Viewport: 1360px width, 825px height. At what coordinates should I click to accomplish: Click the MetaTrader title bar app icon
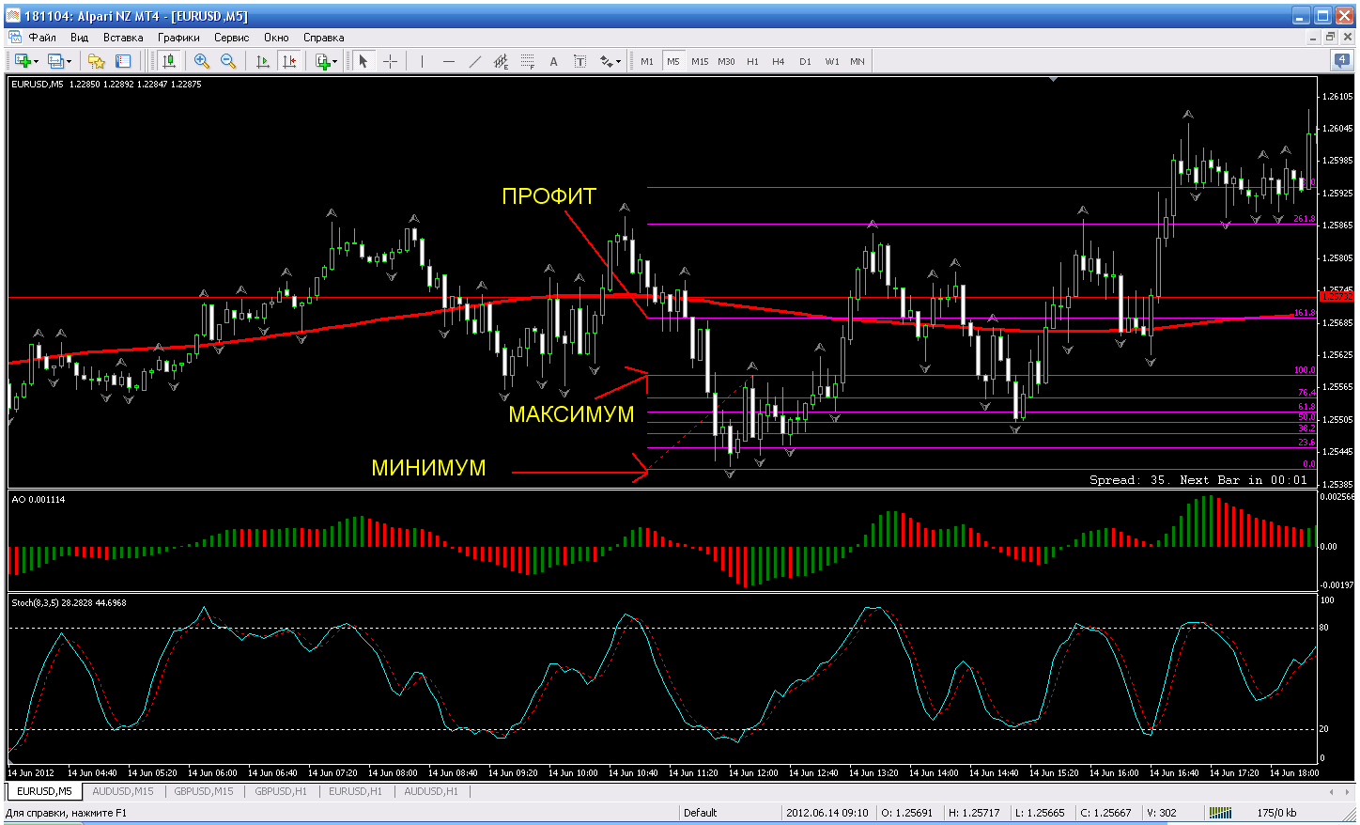click(13, 15)
